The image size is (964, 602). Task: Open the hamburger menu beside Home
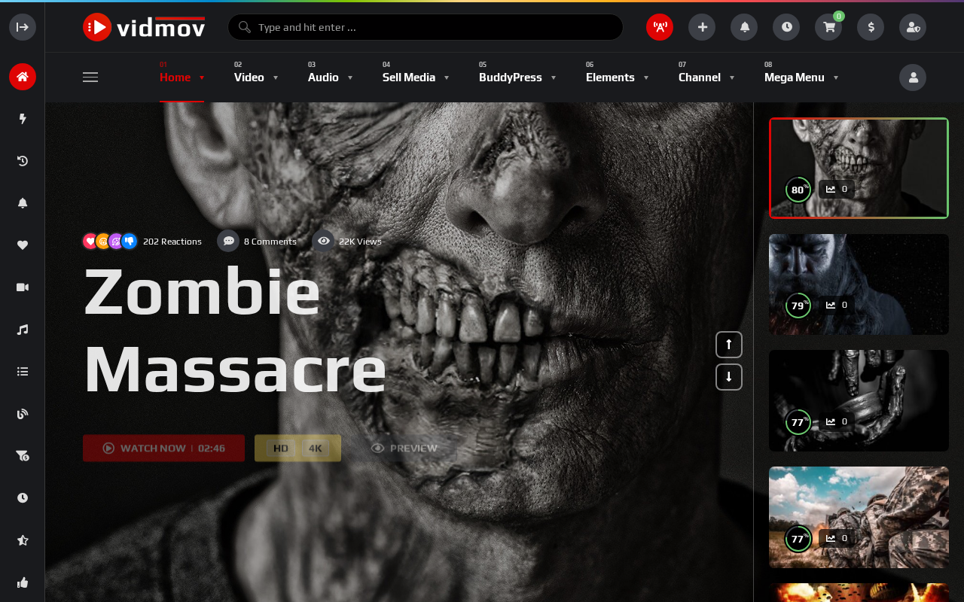coord(90,78)
